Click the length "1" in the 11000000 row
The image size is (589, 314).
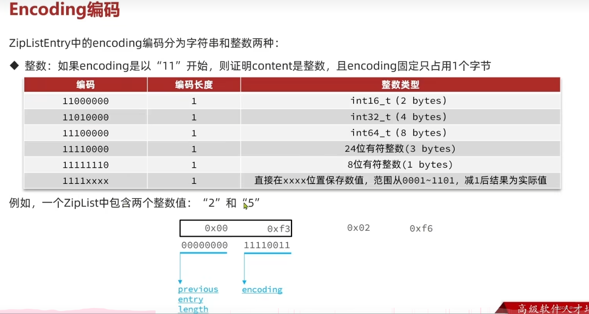[x=194, y=101]
